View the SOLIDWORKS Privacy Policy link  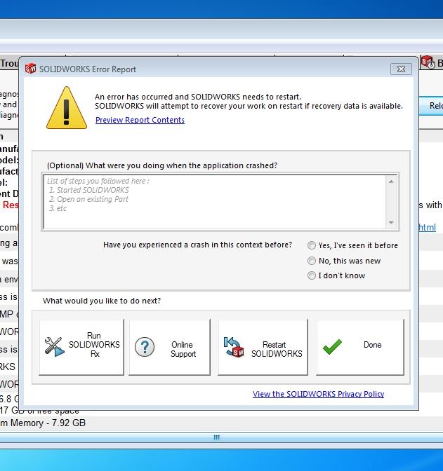click(x=319, y=394)
